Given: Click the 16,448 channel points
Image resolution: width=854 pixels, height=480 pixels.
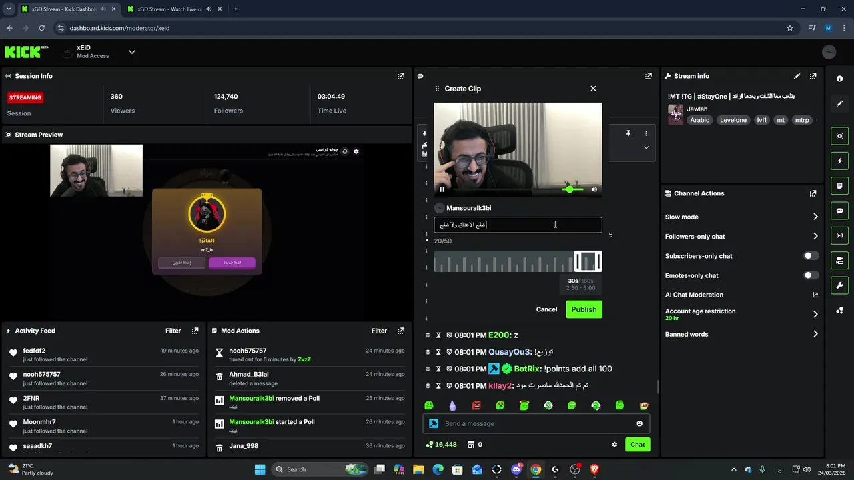Looking at the screenshot, I should 441,445.
